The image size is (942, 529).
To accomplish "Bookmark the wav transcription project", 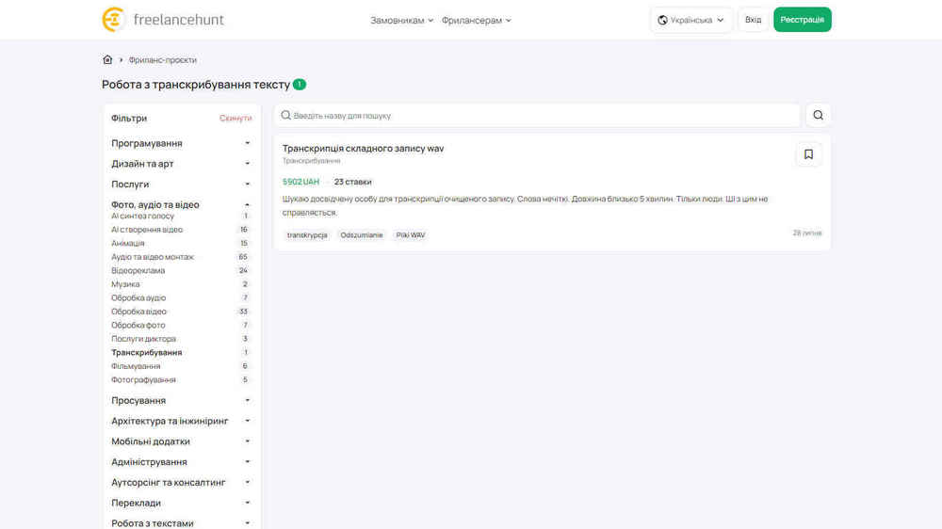I will click(x=808, y=154).
